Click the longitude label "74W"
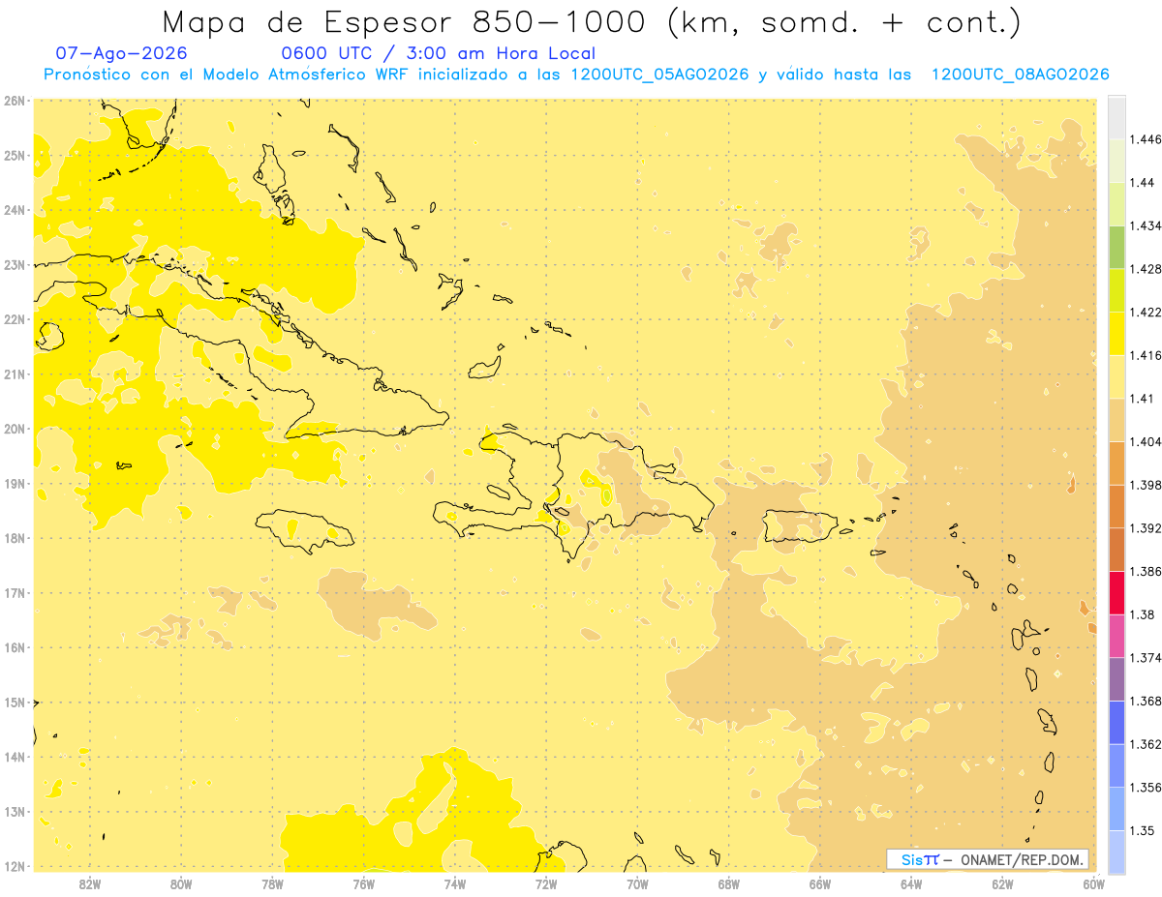The height and width of the screenshot is (897, 1162). [454, 883]
